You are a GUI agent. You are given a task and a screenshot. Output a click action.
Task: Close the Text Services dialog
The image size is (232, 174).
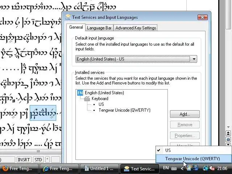[x=203, y=17]
